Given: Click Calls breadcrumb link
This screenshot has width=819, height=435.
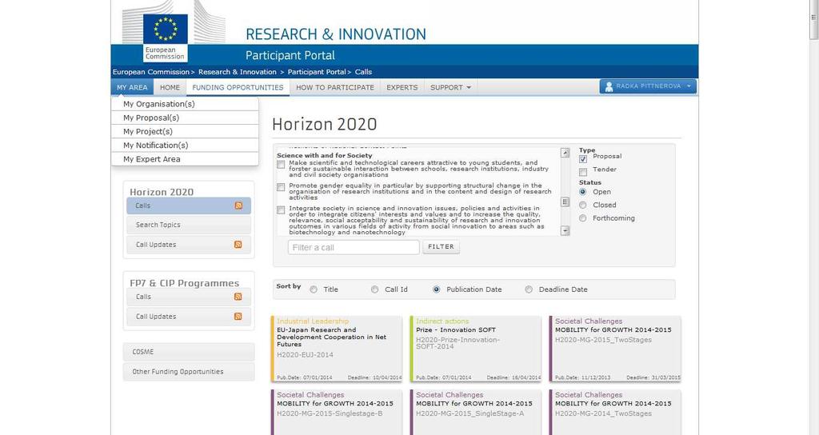Looking at the screenshot, I should point(364,72).
